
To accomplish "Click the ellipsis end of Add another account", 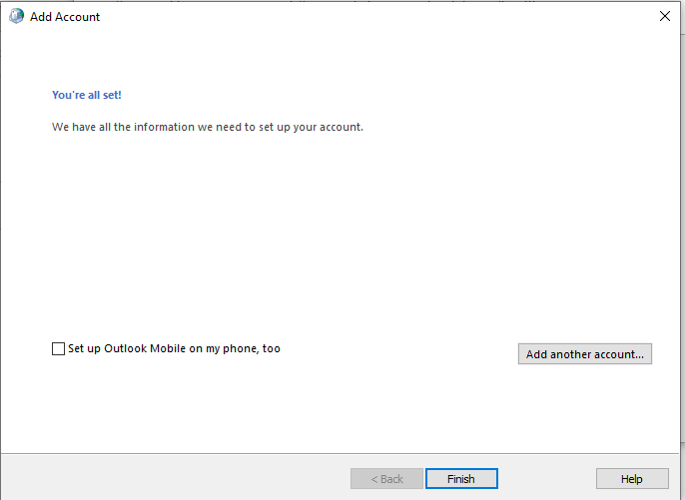I will pos(640,354).
